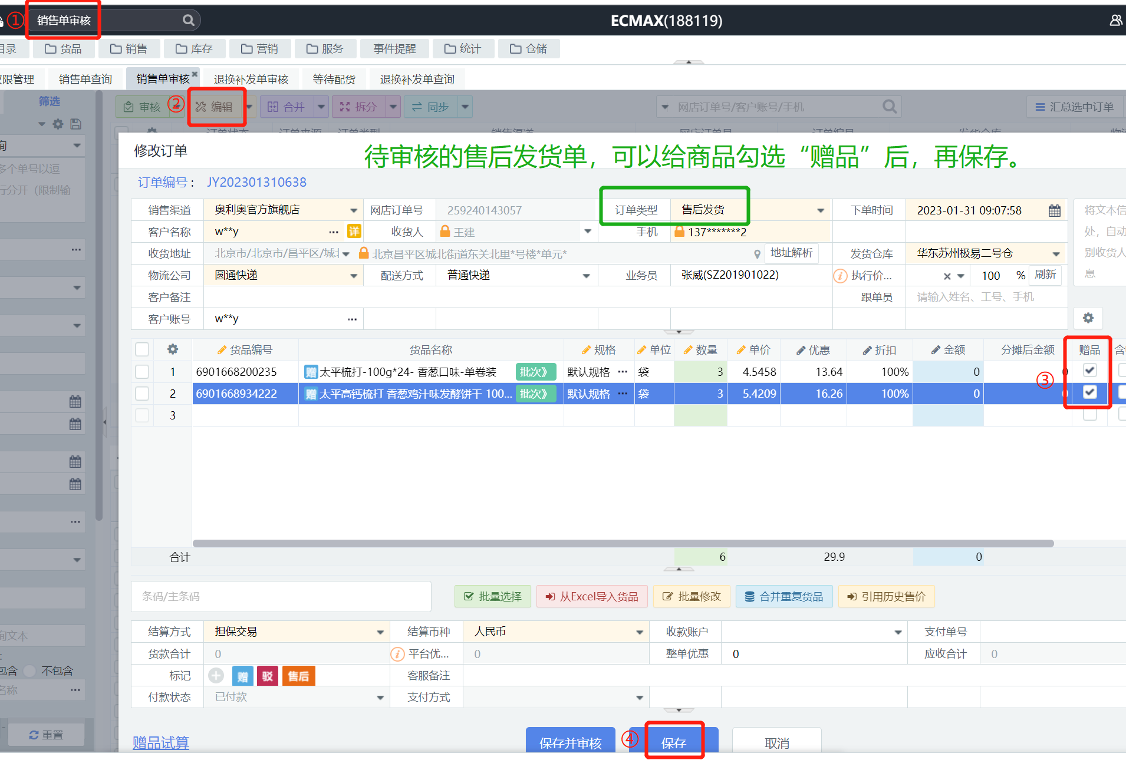
Task: Click the orange 售后 tag icon
Action: [299, 676]
